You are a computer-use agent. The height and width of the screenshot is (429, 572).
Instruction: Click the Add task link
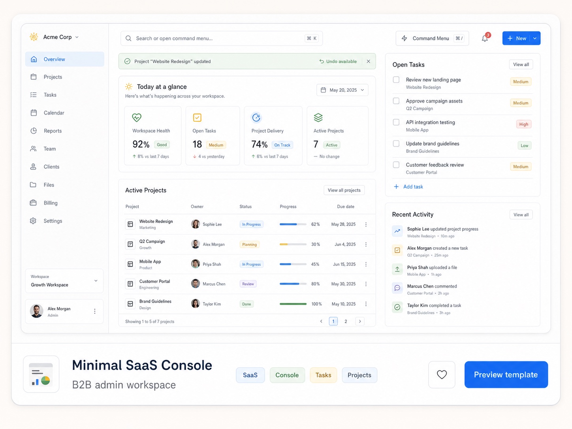coord(408,187)
